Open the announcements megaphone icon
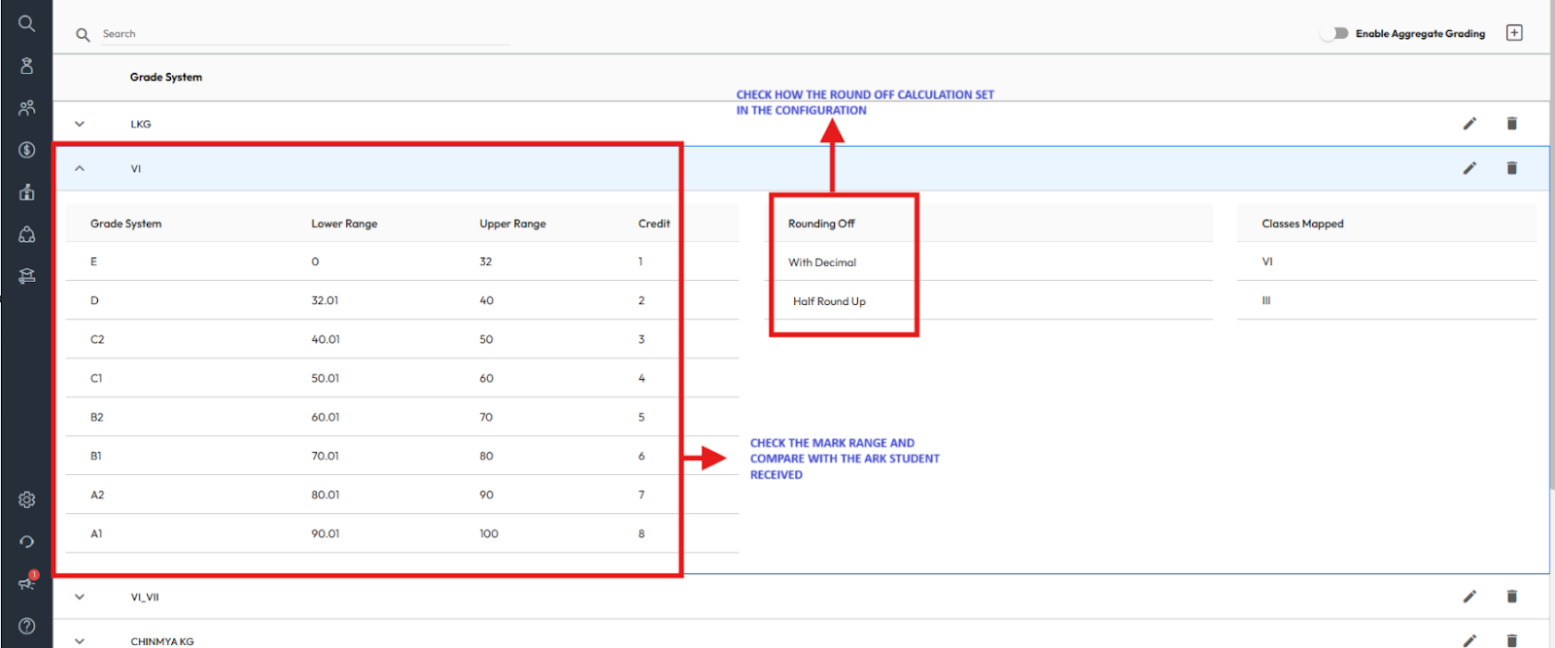Image resolution: width=1555 pixels, height=648 pixels. [x=26, y=583]
